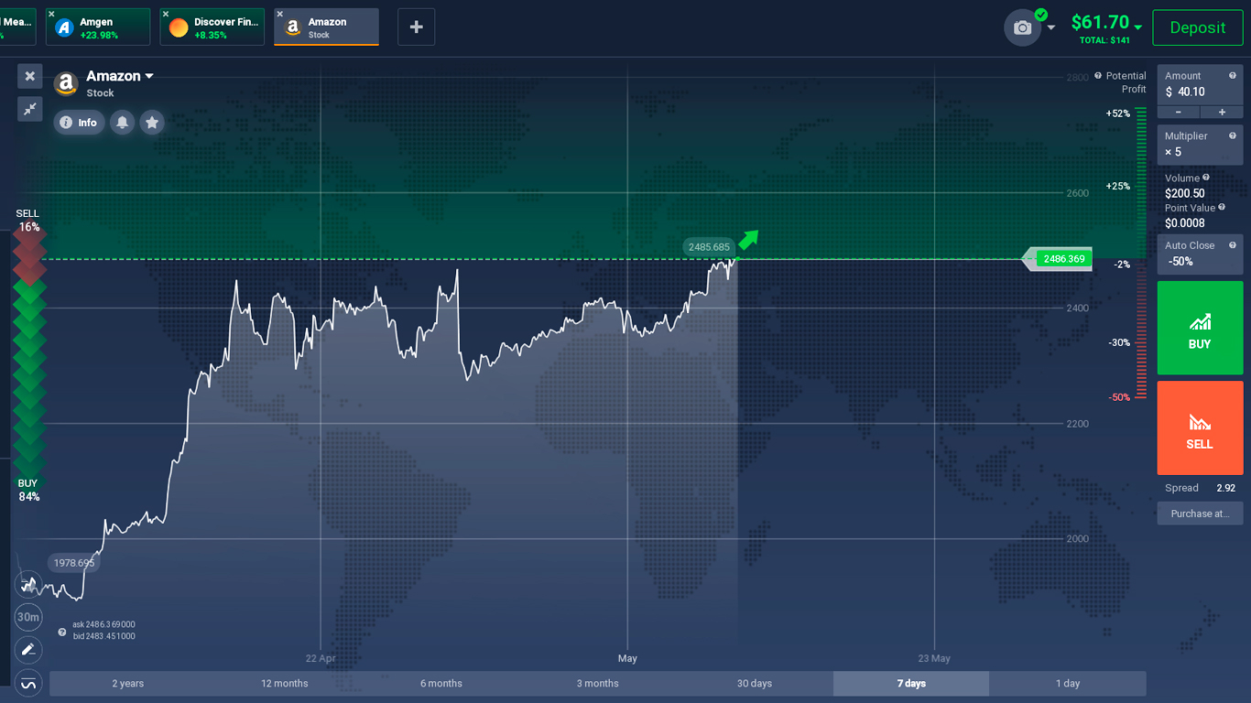Expand the dropdown arrow beside camera icon
1251x703 pixels.
click(x=1050, y=27)
